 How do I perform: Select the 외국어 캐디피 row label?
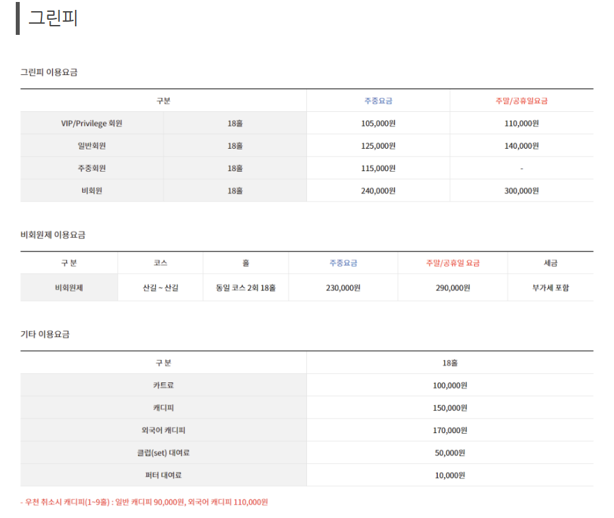coord(163,430)
